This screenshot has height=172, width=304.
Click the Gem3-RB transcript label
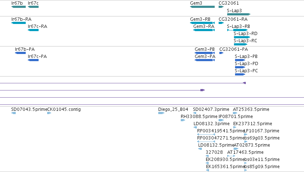(200, 19)
